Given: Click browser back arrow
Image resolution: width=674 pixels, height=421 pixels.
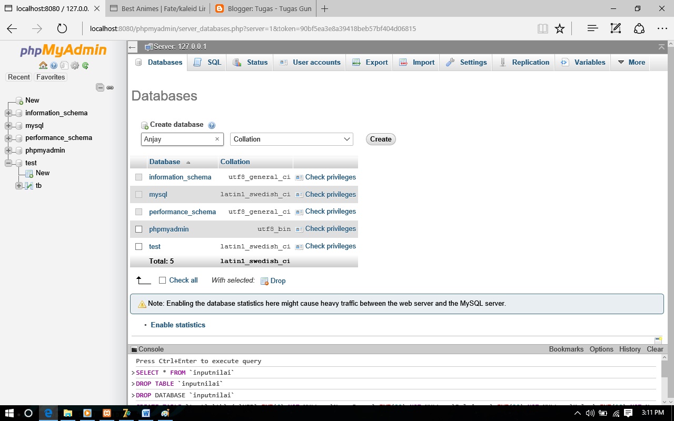Looking at the screenshot, I should tap(12, 29).
